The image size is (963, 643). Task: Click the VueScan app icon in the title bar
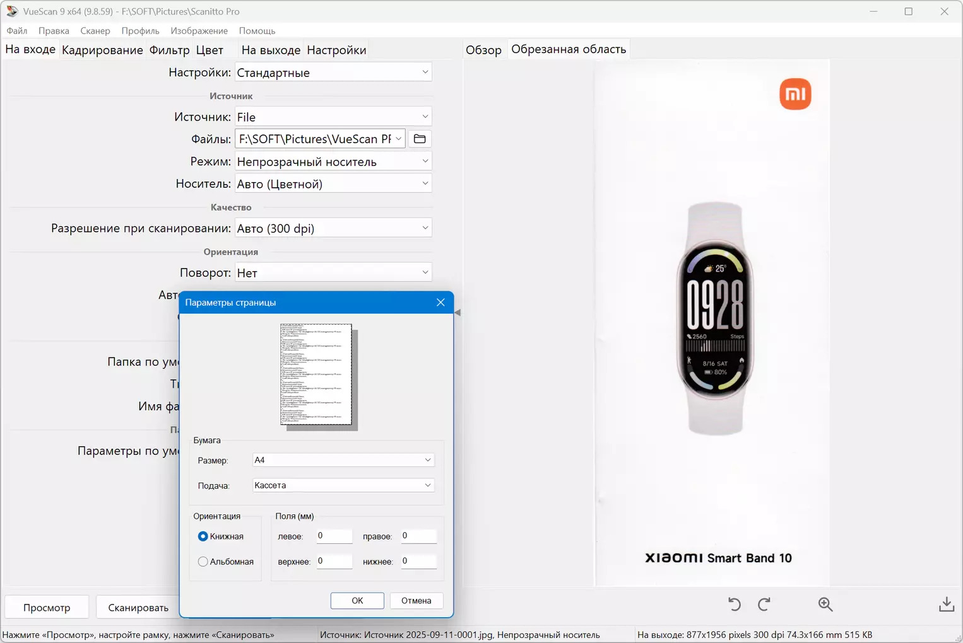[x=12, y=11]
